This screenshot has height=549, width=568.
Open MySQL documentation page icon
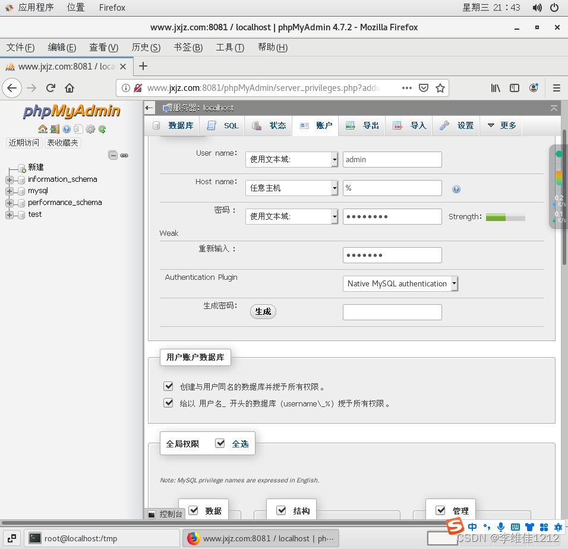(78, 129)
